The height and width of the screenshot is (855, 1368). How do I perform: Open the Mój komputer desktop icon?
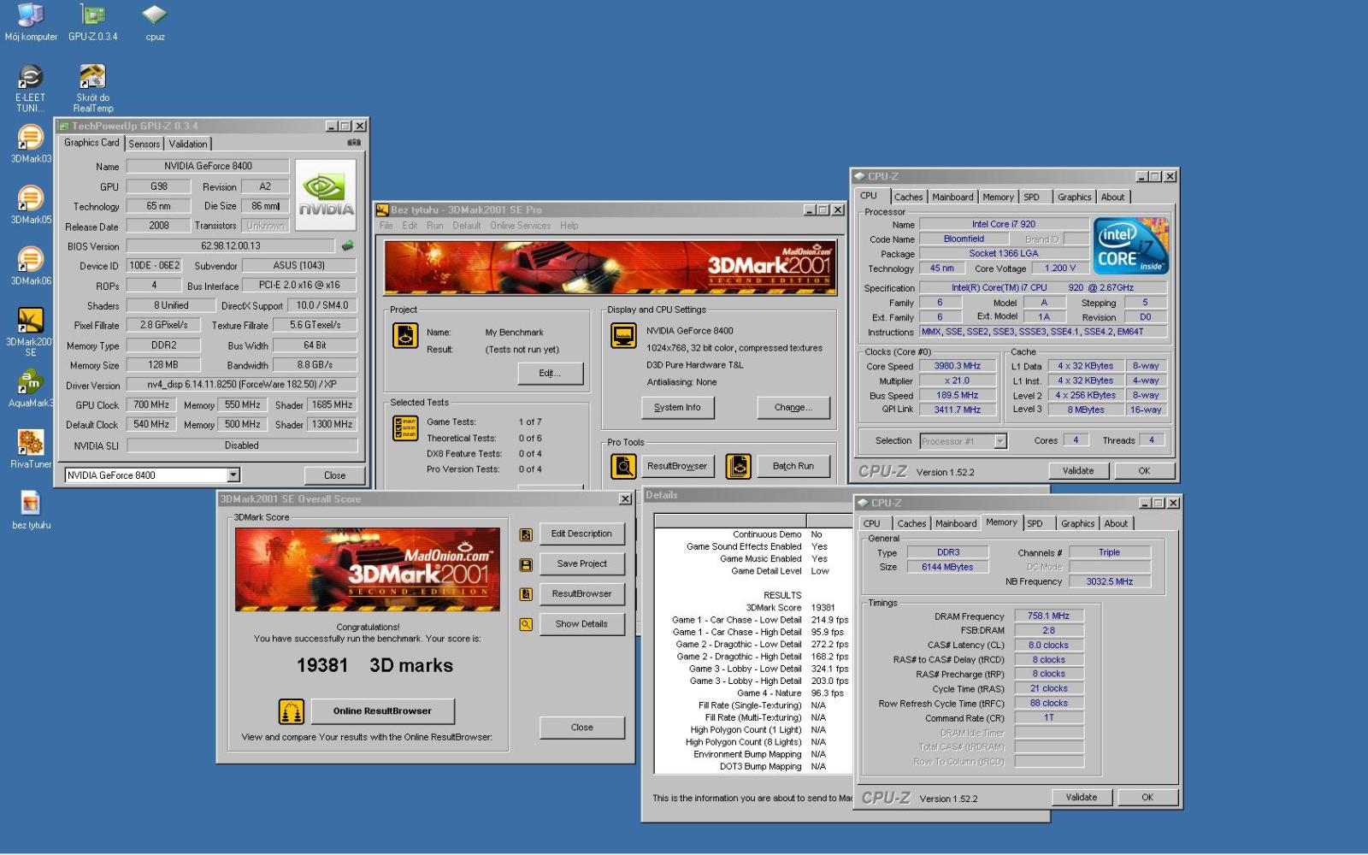pyautogui.click(x=31, y=22)
